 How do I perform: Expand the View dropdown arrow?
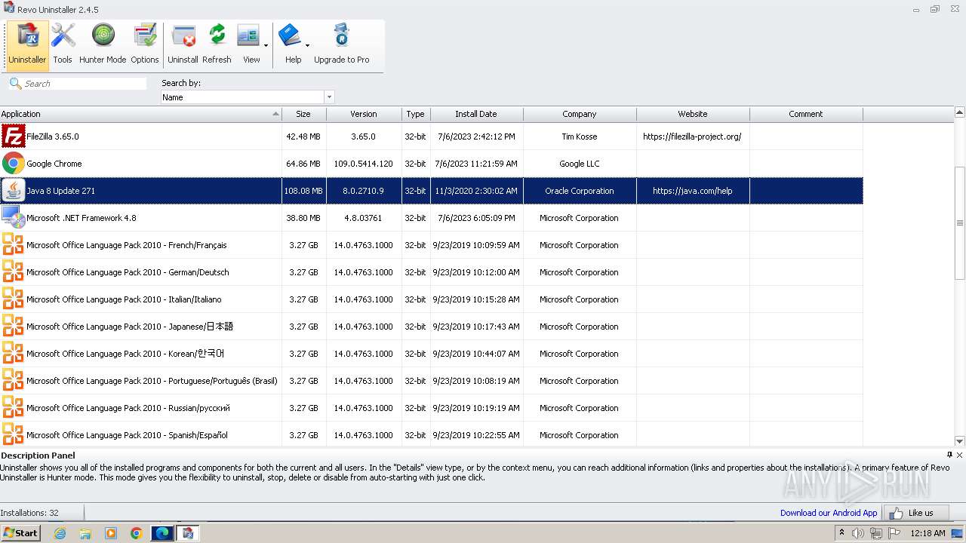[x=266, y=45]
